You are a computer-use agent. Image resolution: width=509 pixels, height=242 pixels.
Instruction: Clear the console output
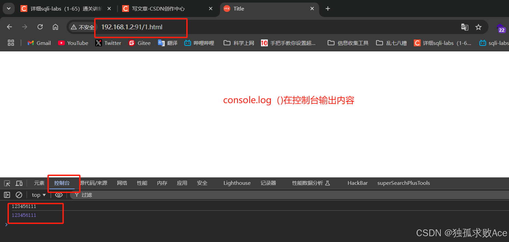(19, 195)
